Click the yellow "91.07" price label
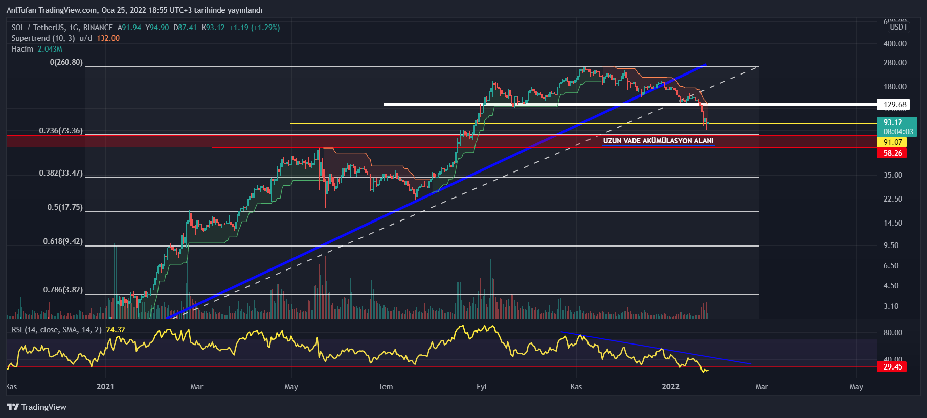 click(892, 142)
